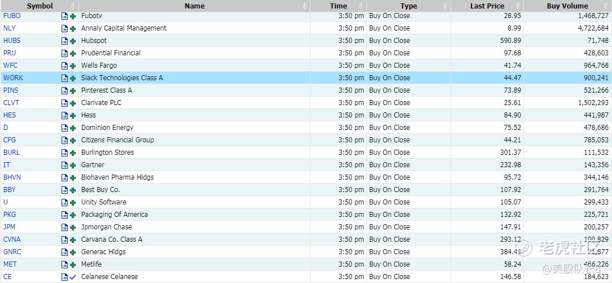Toggle the Time column's sort arrows
612x283 pixels.
[x=361, y=6]
